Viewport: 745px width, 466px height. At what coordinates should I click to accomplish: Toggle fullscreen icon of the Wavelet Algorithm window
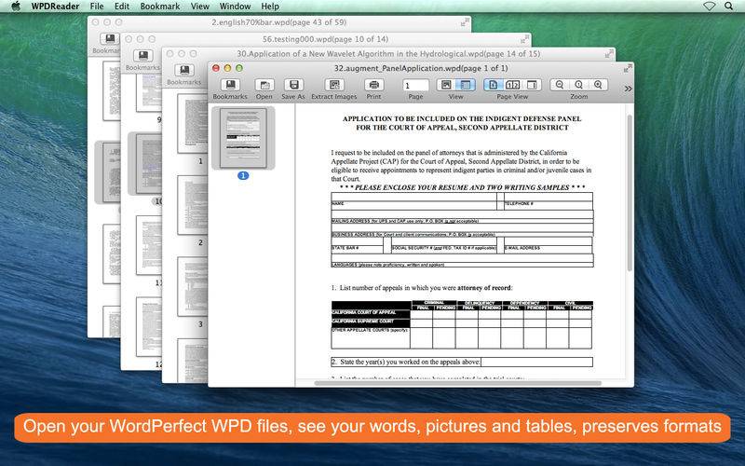pos(609,54)
